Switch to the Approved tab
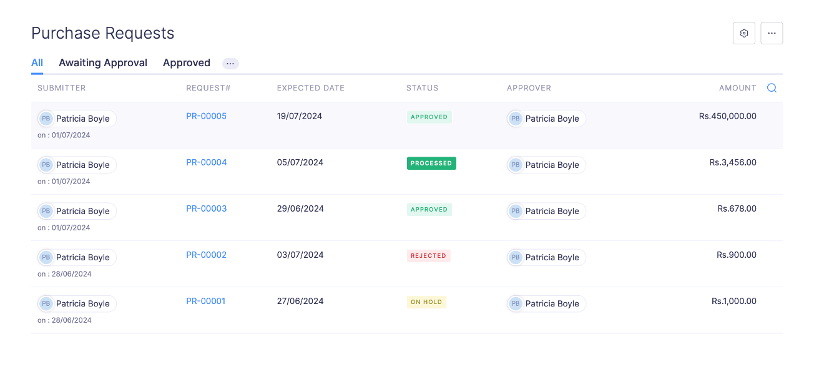 click(x=186, y=63)
